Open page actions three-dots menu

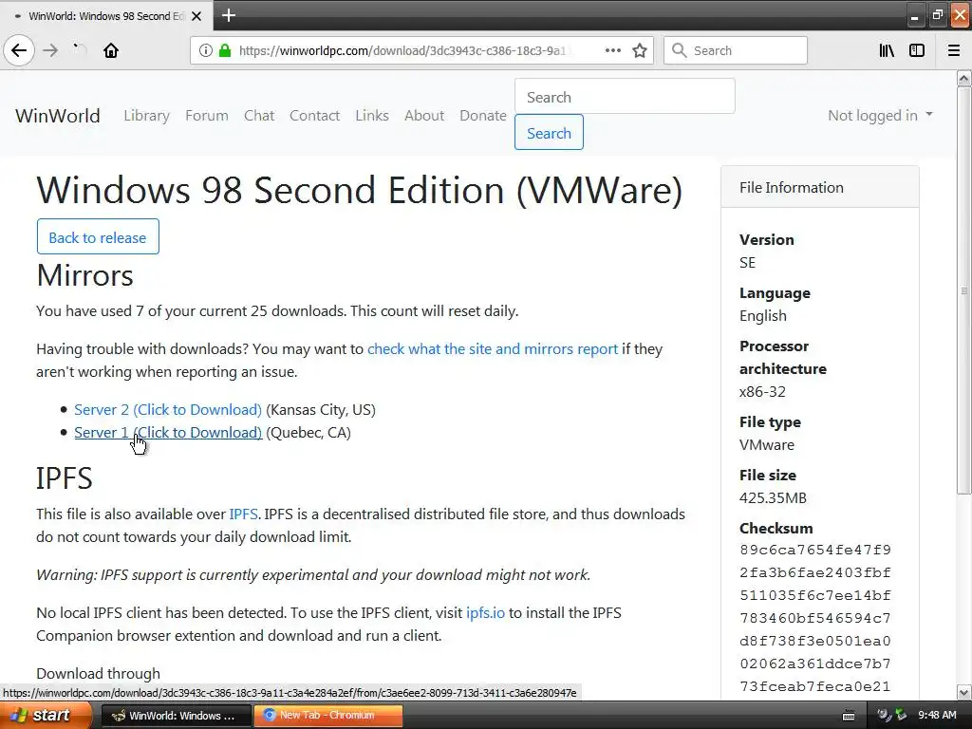point(612,50)
